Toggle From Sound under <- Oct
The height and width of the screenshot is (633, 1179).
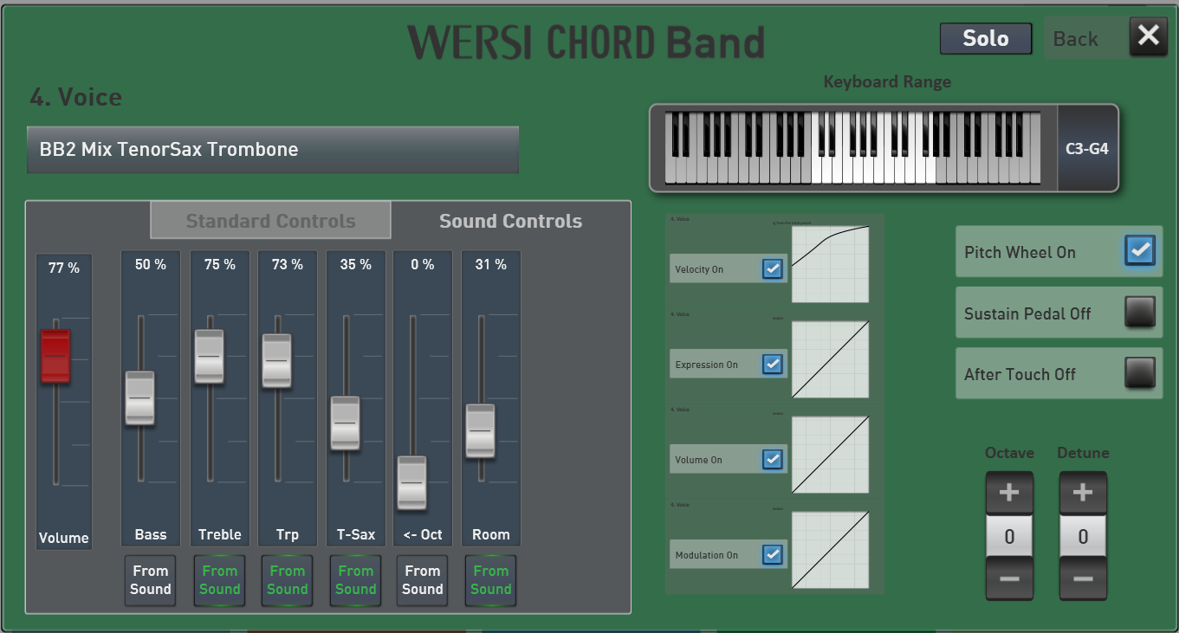(423, 580)
